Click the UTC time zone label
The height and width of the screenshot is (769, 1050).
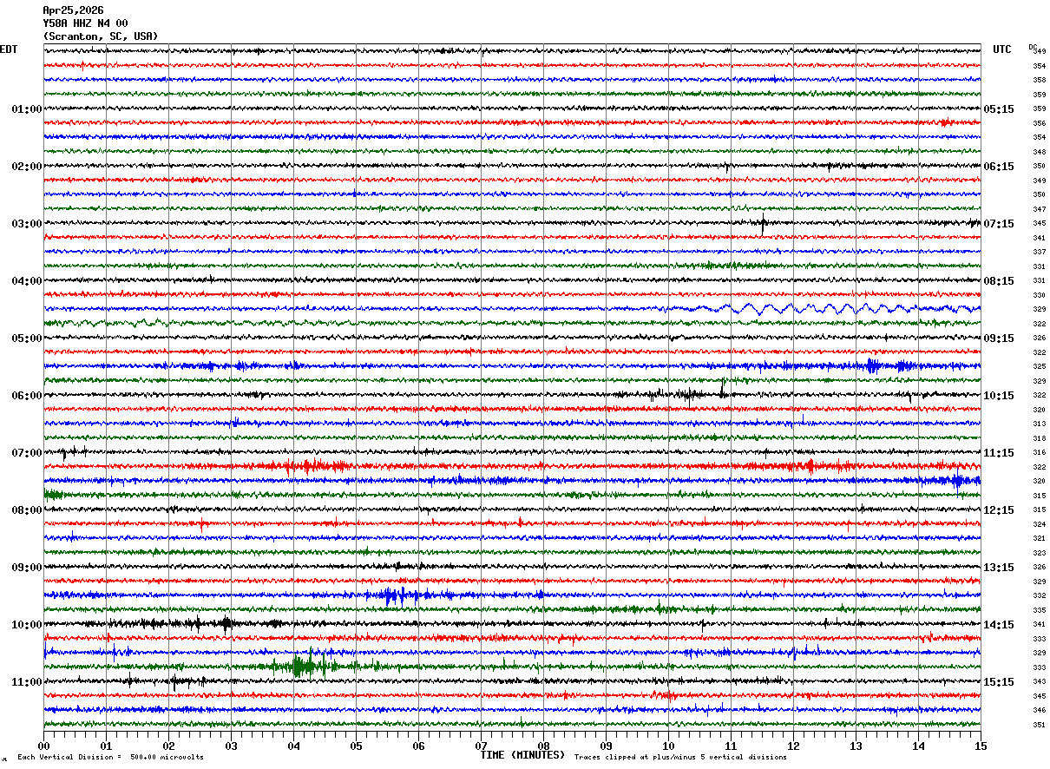[x=1002, y=49]
